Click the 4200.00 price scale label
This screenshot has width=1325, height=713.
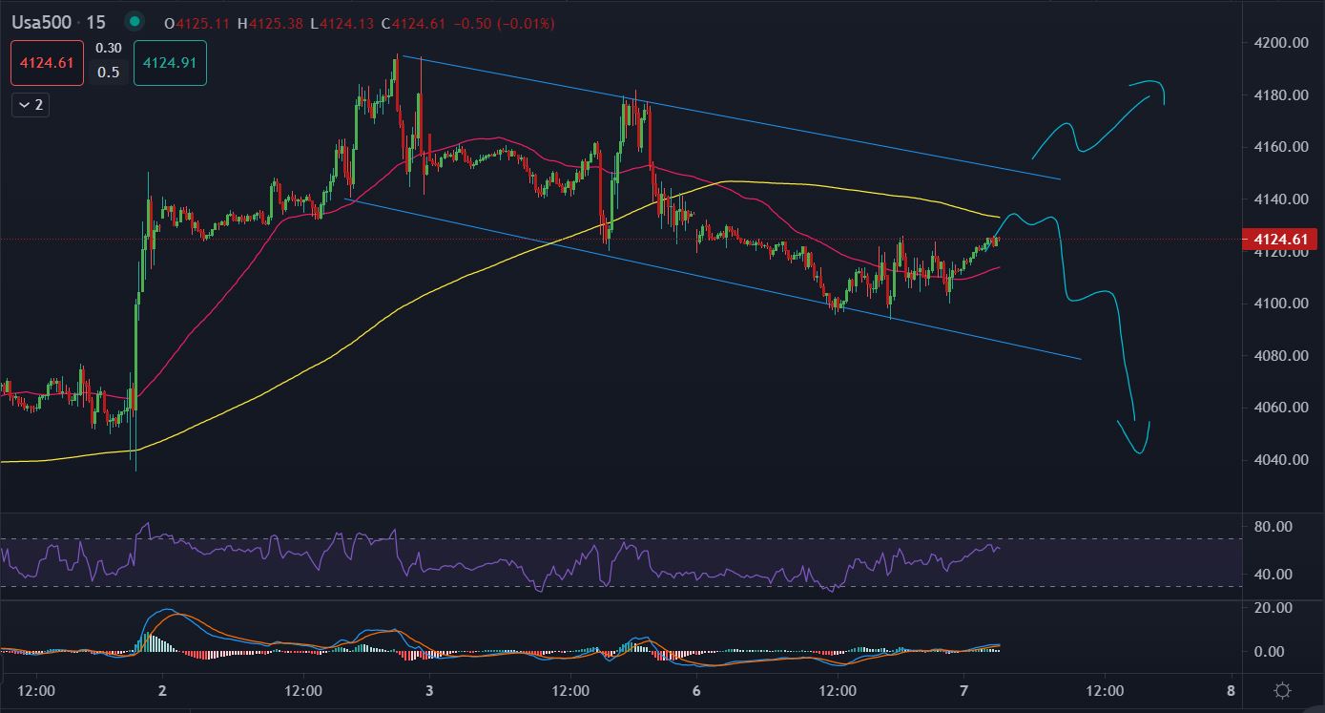click(1281, 43)
